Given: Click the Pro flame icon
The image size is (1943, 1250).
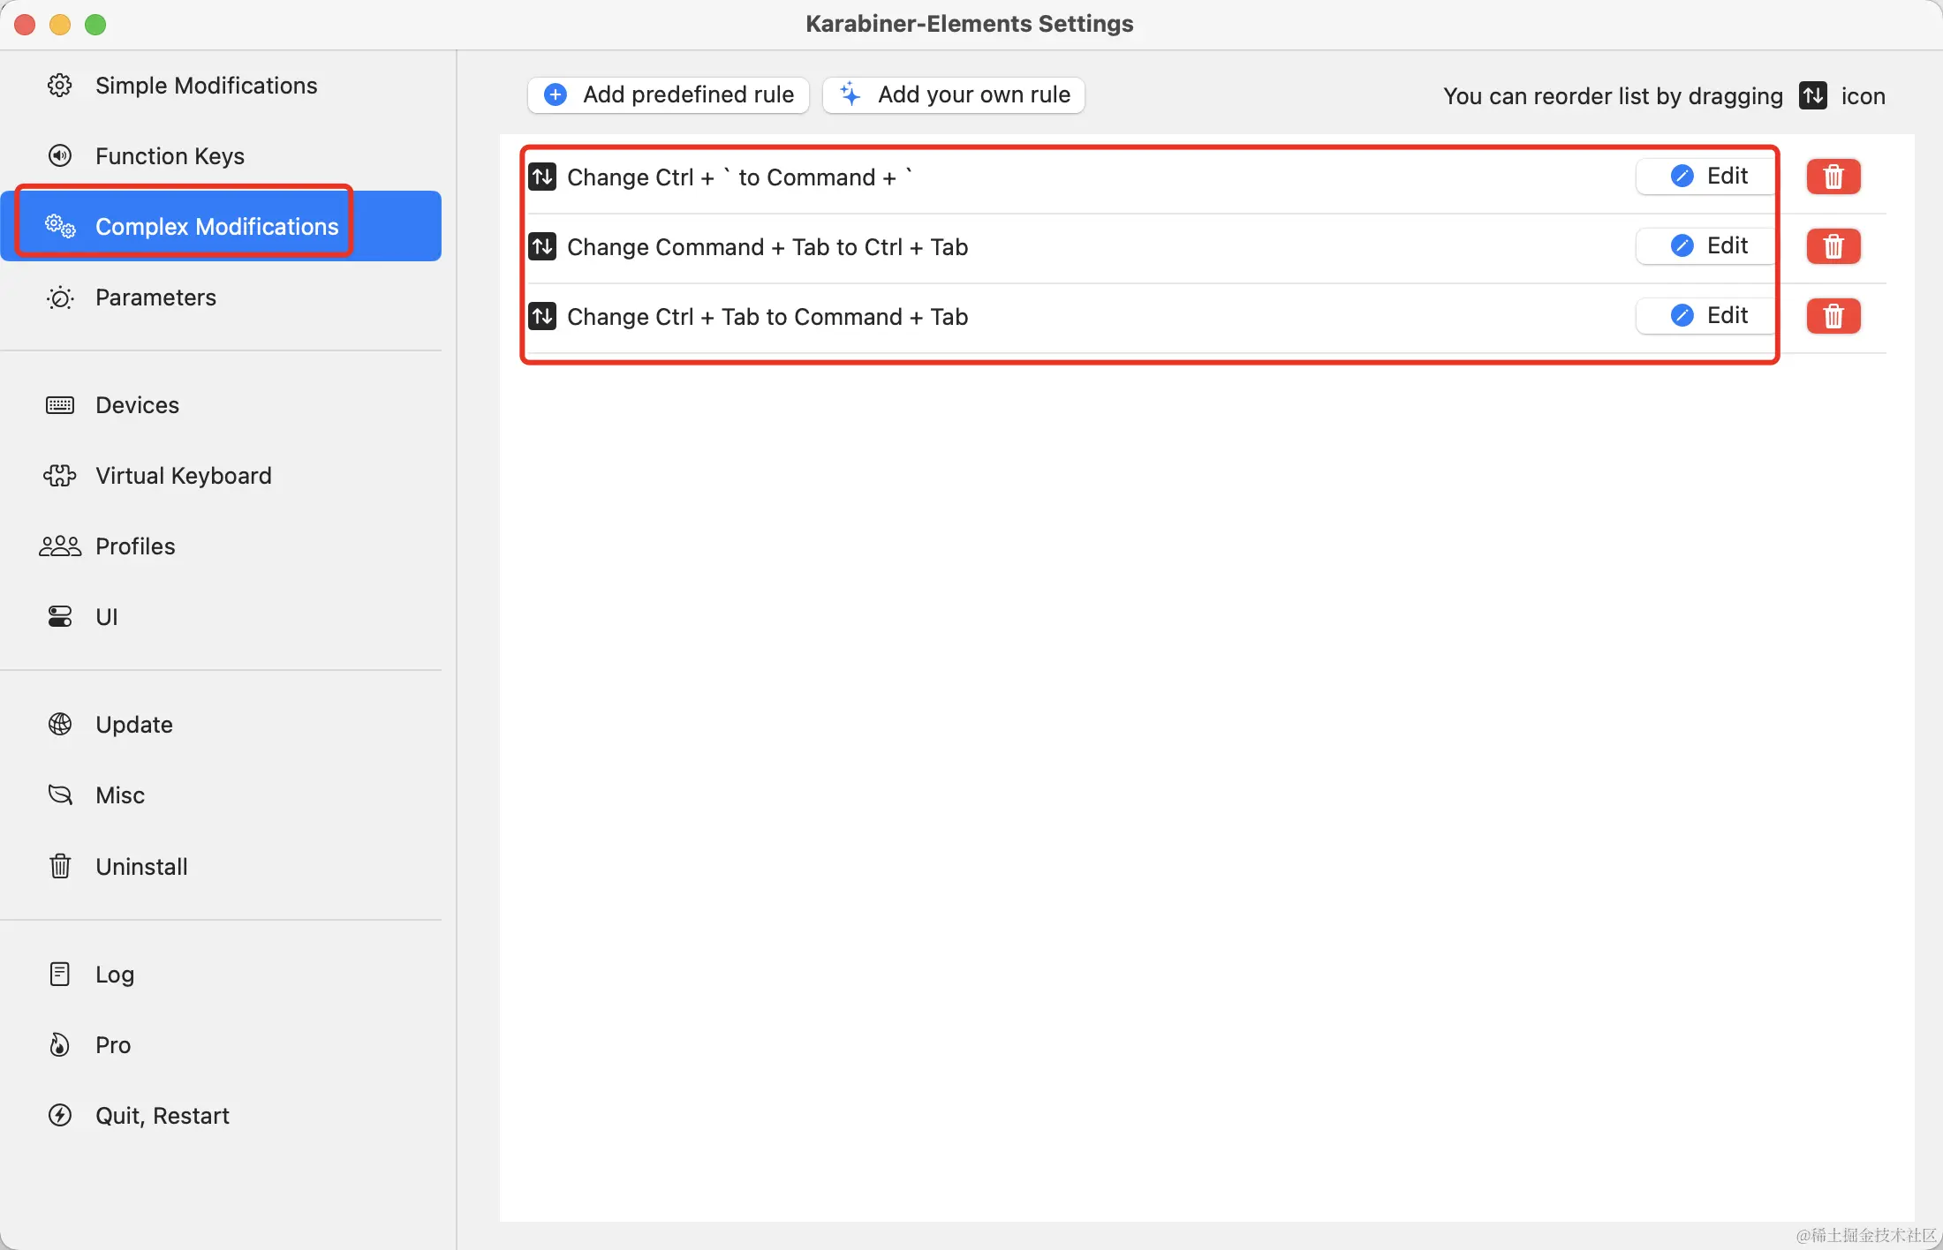Looking at the screenshot, I should (59, 1045).
